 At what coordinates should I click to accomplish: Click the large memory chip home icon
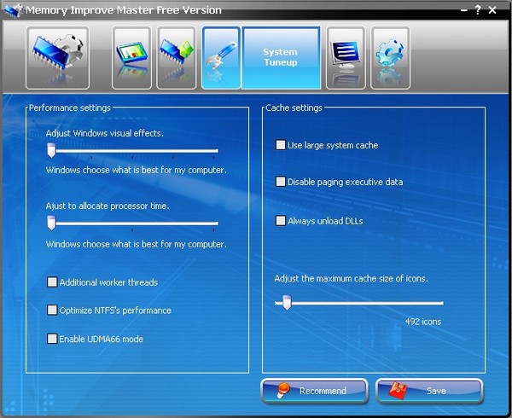tap(57, 58)
